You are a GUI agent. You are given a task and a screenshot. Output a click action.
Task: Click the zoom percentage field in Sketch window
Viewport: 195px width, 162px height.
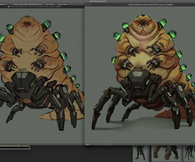[x=88, y=145]
